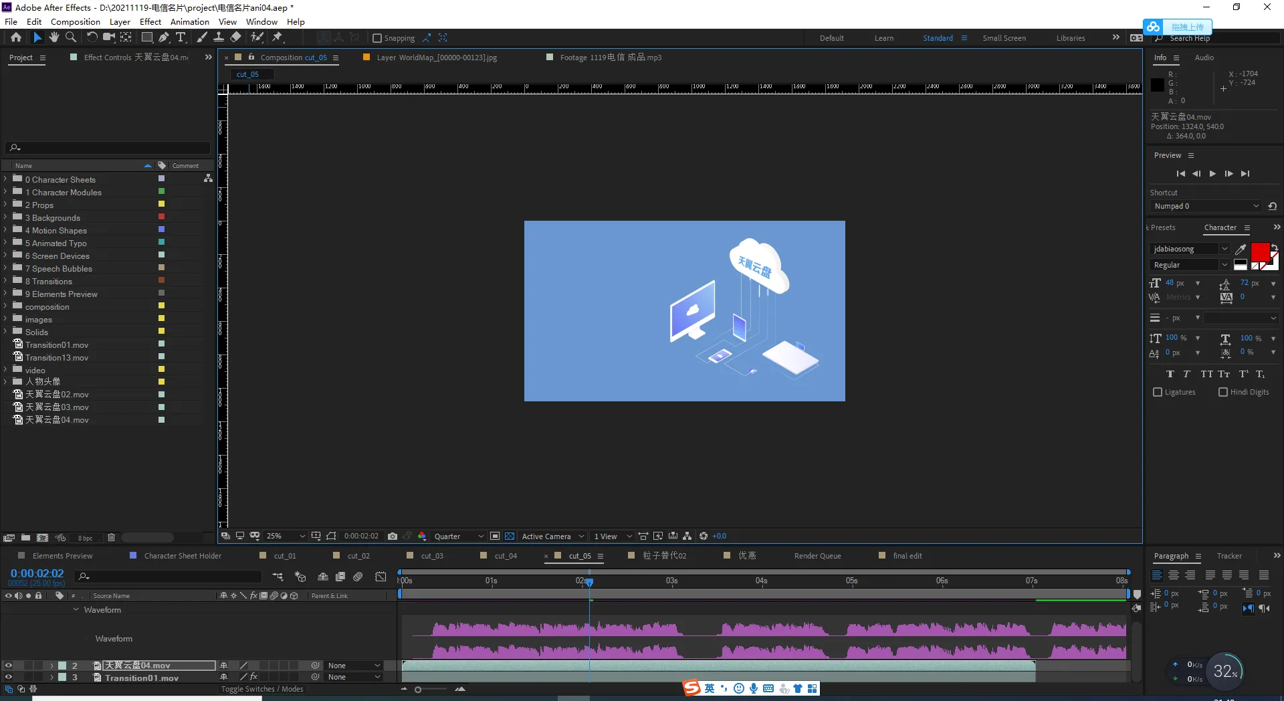Select the Zoom magnifier tool

point(70,37)
